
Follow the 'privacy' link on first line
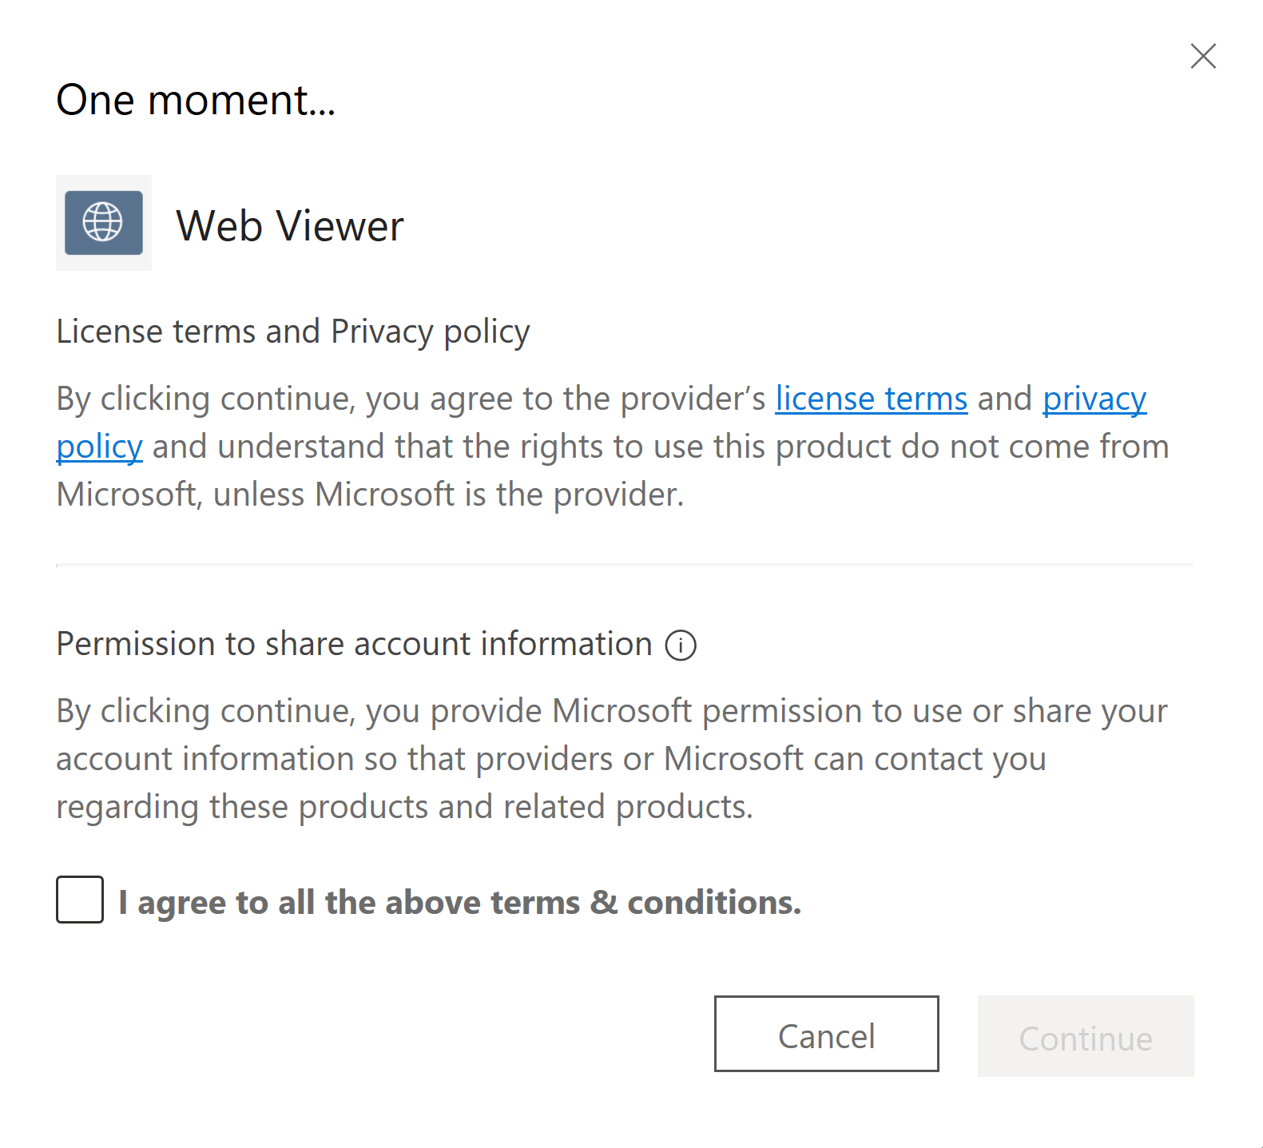pos(1094,399)
